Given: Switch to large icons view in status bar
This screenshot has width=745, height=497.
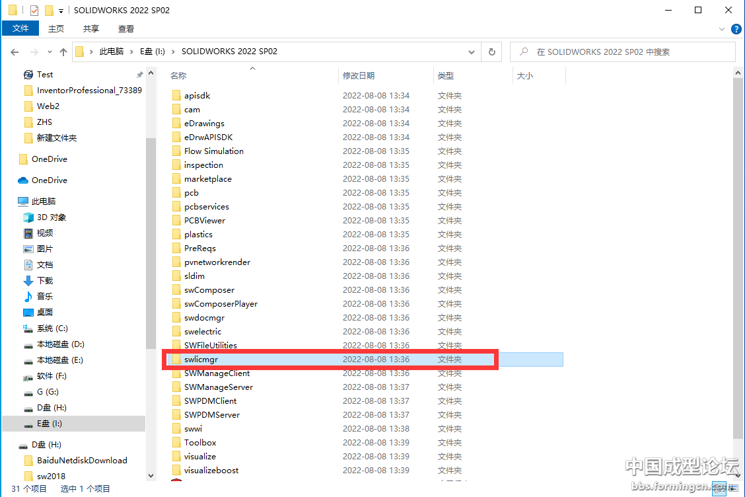Looking at the screenshot, I should click(x=733, y=488).
